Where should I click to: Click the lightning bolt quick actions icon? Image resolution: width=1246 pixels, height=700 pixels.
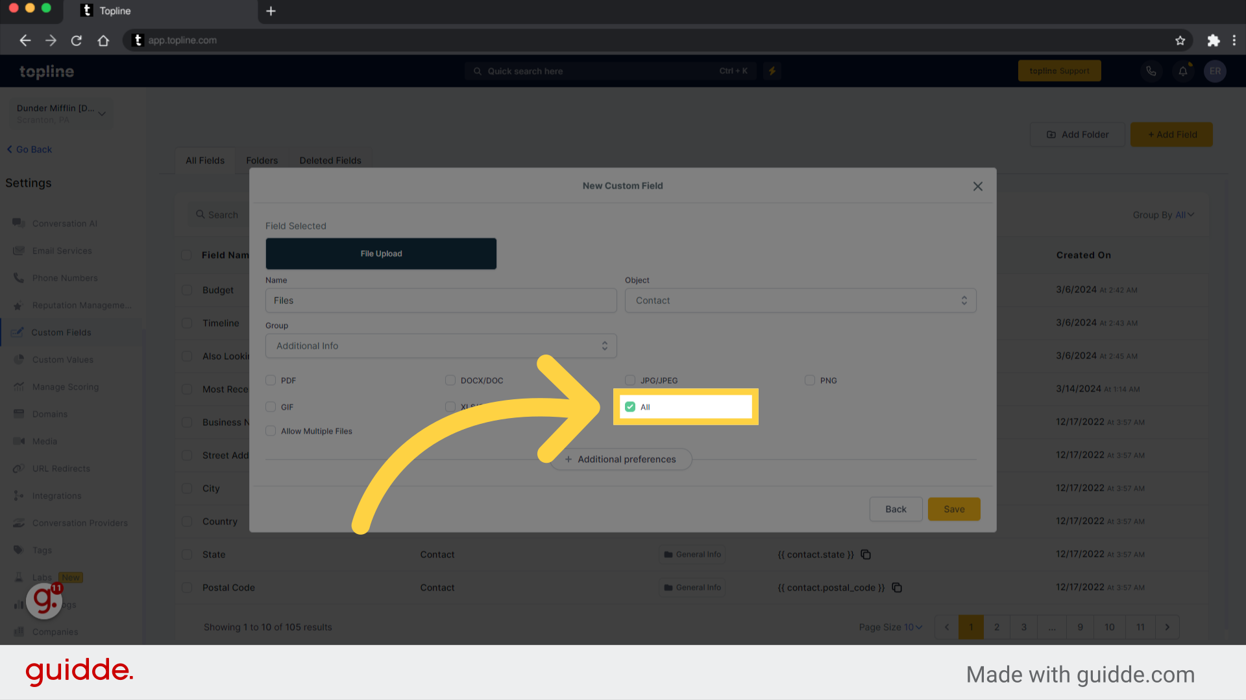point(772,71)
